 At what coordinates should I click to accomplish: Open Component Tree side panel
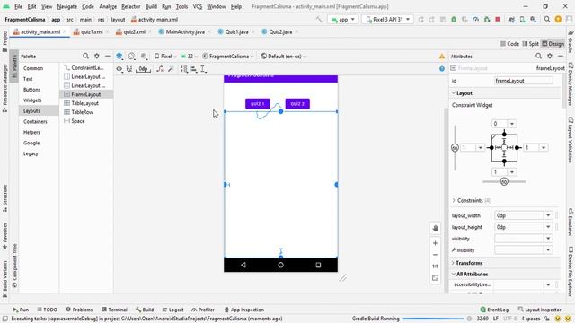pos(14,266)
